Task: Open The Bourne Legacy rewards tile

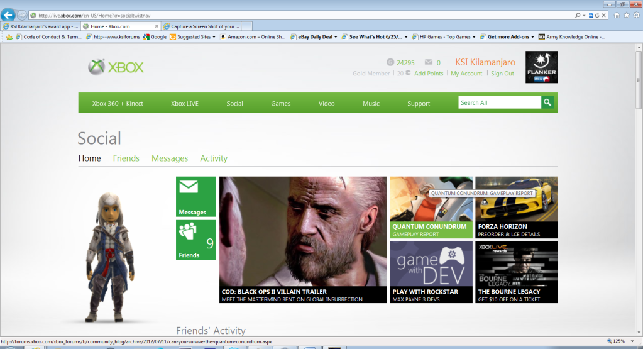Action: [516, 272]
